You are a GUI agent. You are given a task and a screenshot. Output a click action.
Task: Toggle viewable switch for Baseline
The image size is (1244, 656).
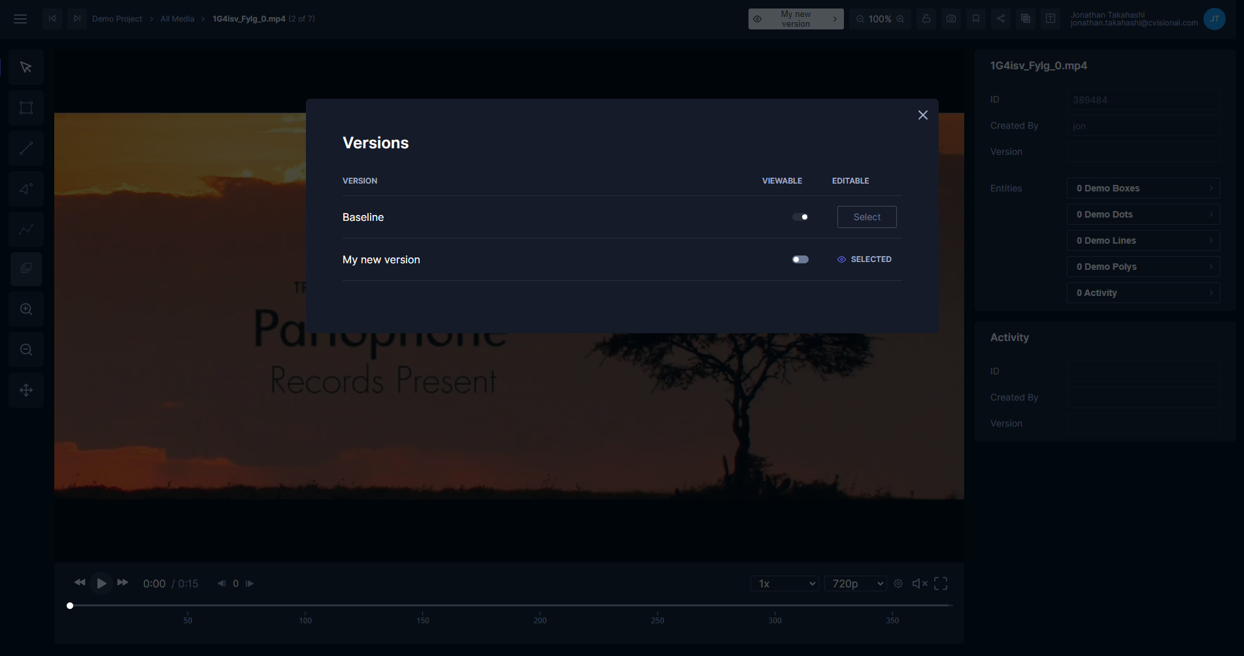click(x=801, y=217)
